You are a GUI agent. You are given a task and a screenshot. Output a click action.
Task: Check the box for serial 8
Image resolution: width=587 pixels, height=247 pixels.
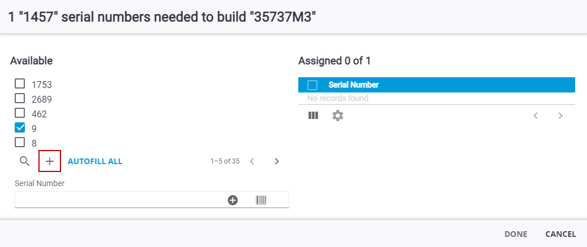tap(20, 143)
